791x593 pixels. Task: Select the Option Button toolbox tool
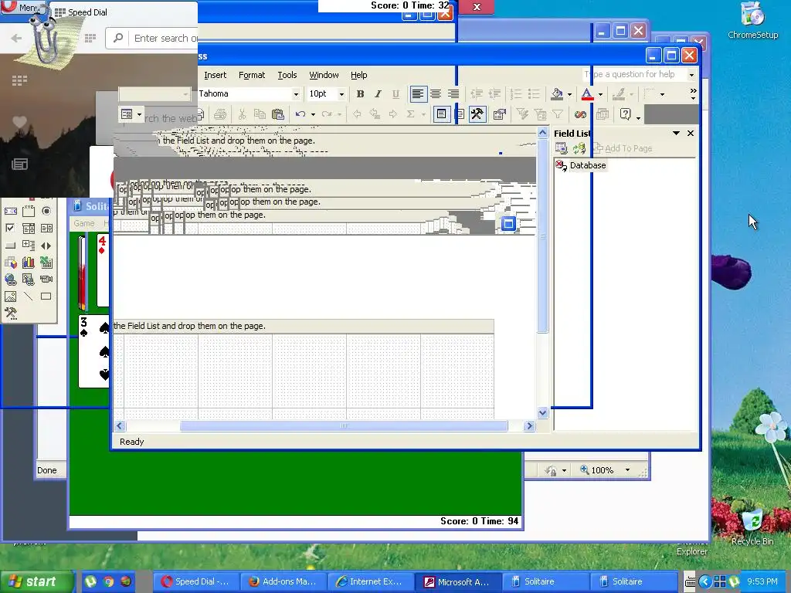pyautogui.click(x=46, y=212)
